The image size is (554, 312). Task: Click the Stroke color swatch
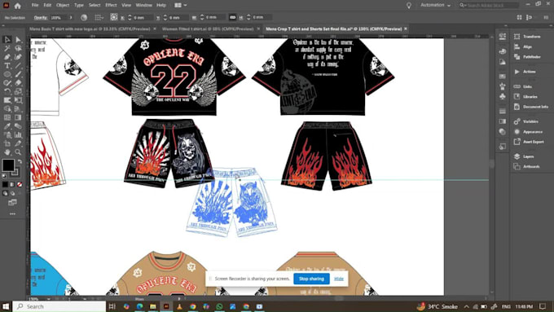coord(15,172)
